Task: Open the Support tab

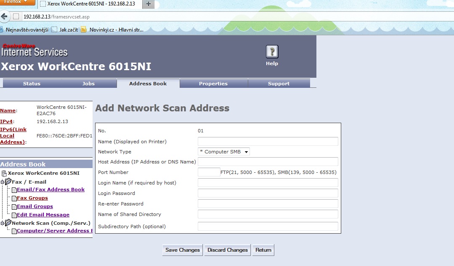Action: [x=279, y=83]
